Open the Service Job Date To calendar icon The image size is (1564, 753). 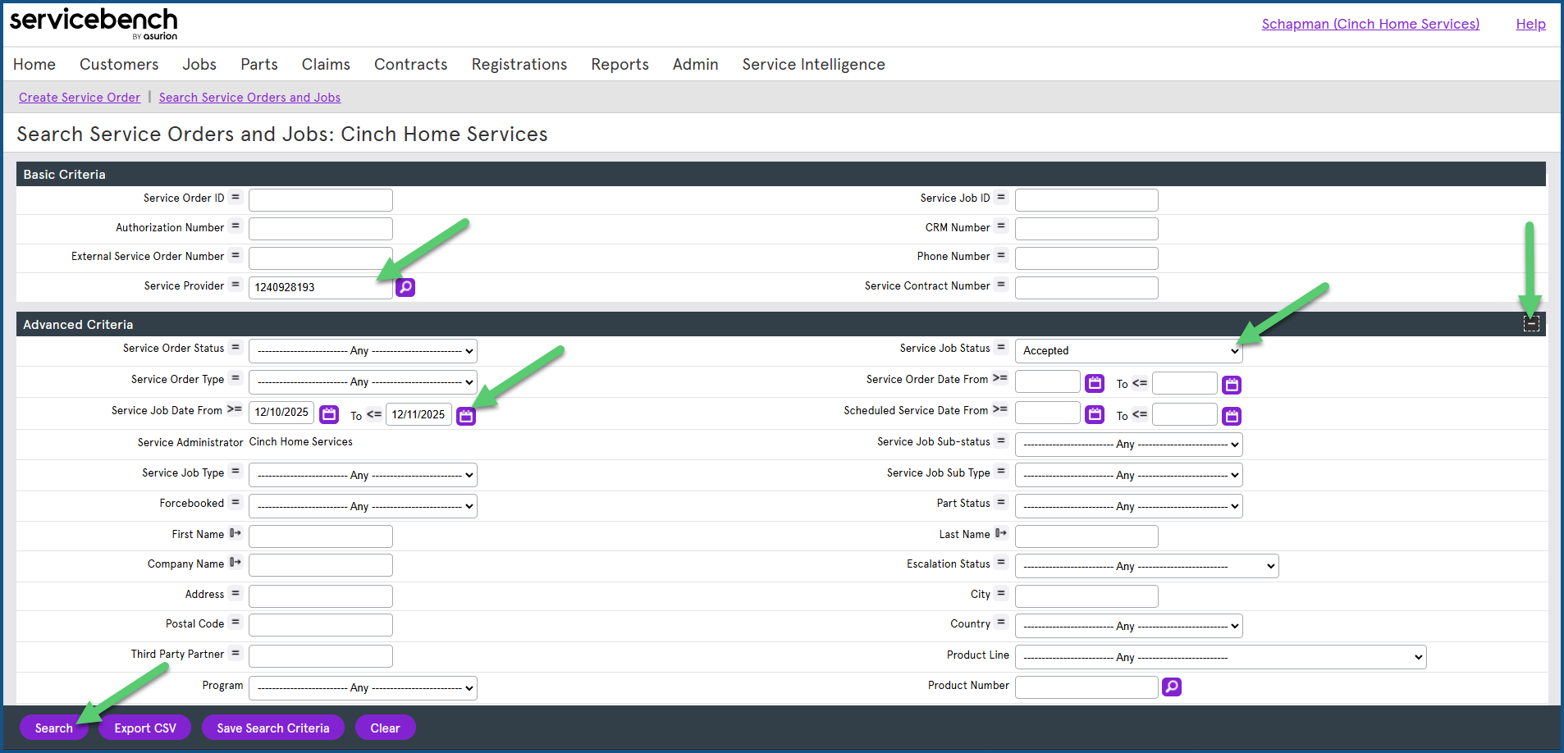pos(466,416)
